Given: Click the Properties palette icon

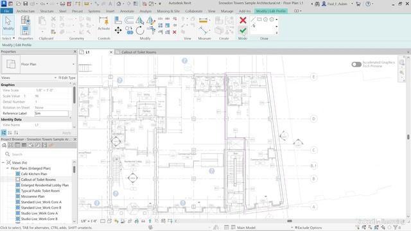Looking at the screenshot, I should coord(25,31).
